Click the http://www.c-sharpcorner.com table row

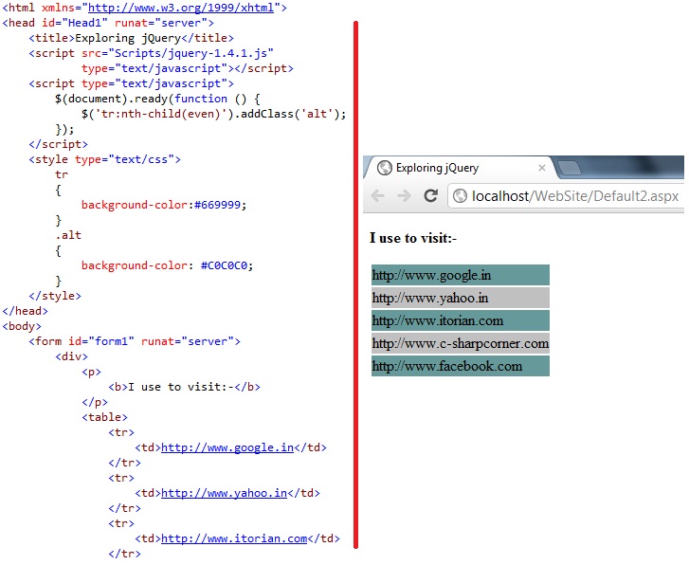[461, 343]
